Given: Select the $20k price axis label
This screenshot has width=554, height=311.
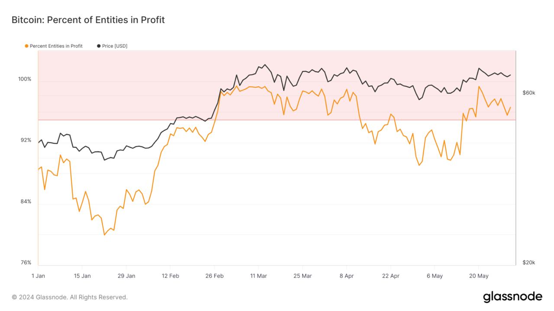Looking at the screenshot, I should (x=529, y=263).
